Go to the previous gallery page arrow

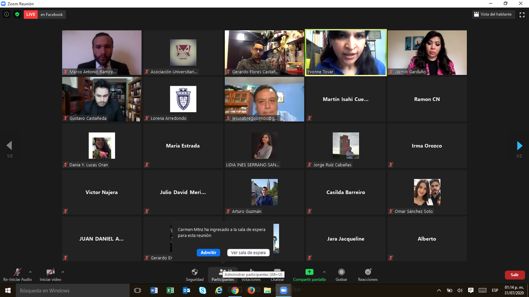point(9,146)
